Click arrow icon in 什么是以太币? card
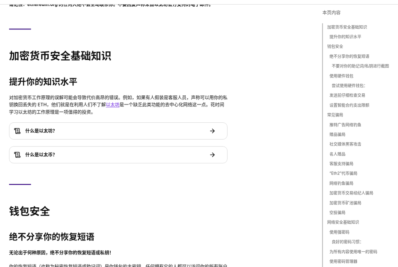398x267 pixels. tap(212, 155)
